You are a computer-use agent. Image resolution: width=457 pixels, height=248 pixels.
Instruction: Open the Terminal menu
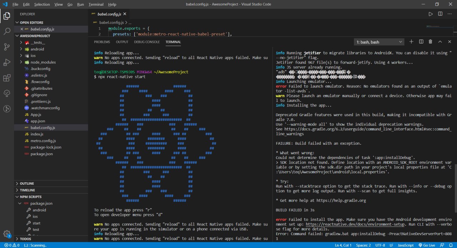tap(96, 4)
